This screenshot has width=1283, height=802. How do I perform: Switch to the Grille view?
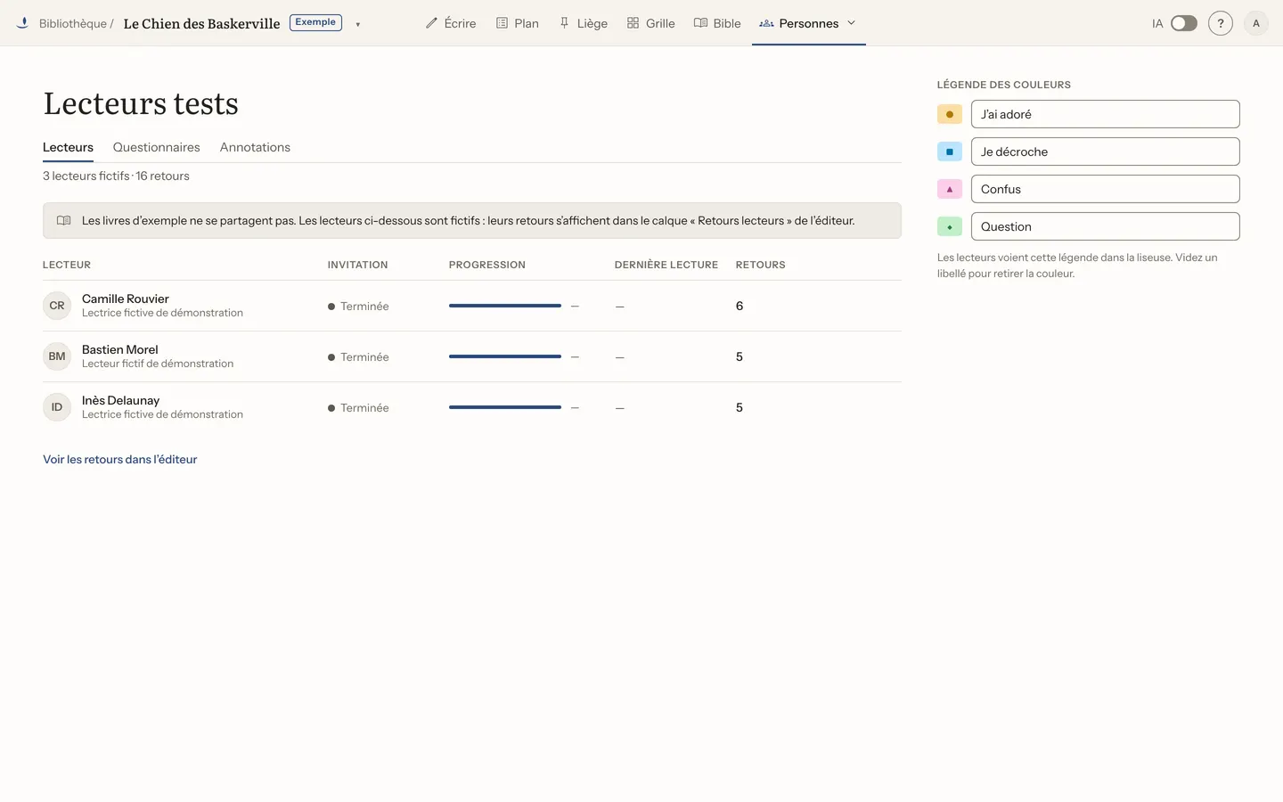(651, 23)
